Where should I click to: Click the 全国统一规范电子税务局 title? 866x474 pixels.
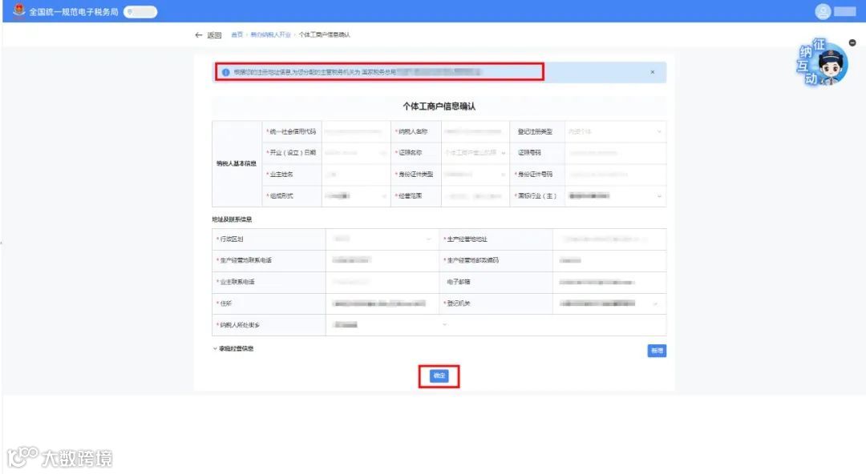coord(74,11)
